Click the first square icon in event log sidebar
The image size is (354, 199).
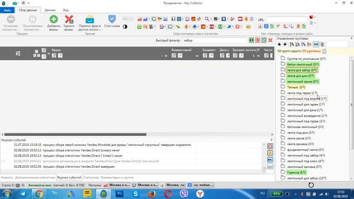[270, 146]
